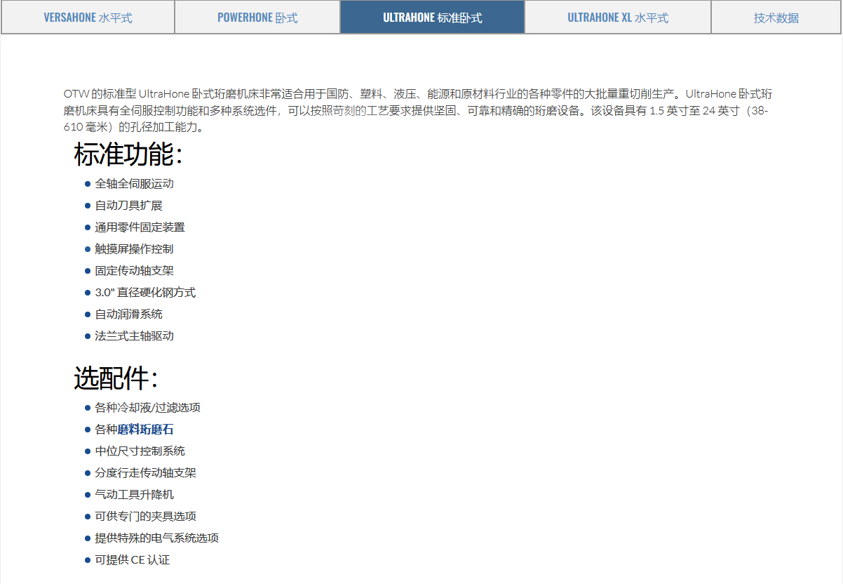Click the 自动润滑系统 list item
The image size is (843, 584).
tap(128, 314)
